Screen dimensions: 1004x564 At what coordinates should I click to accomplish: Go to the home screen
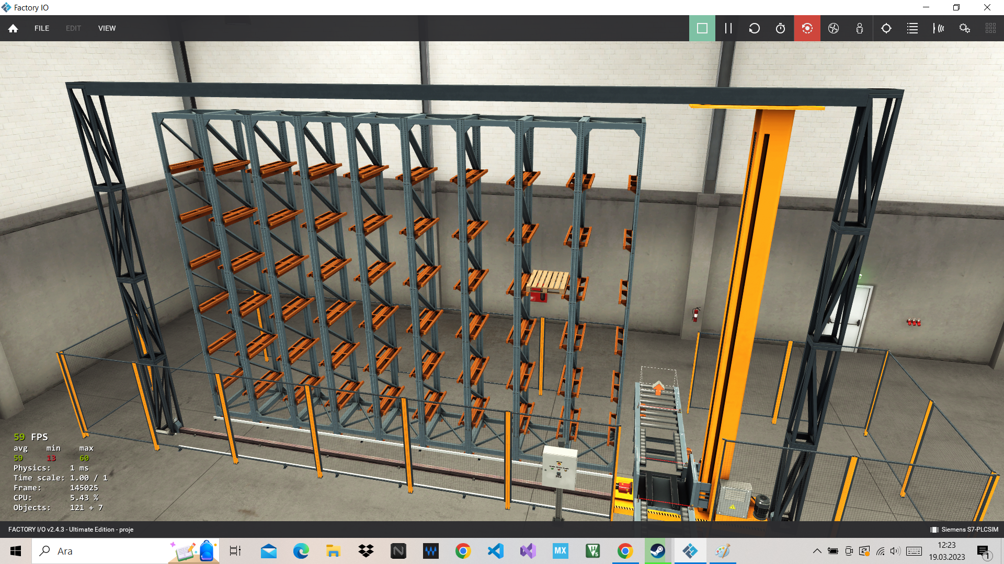tap(13, 28)
